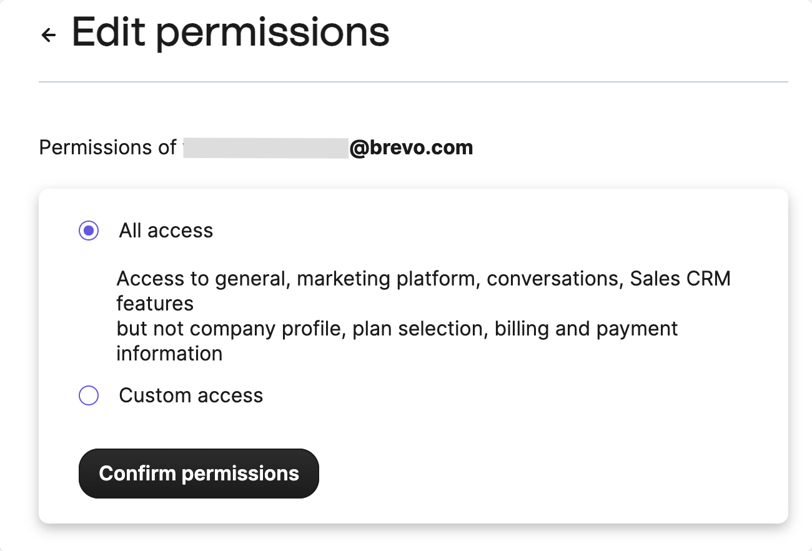812x551 pixels.
Task: Click "Sales CRM" text in description
Action: click(x=680, y=279)
